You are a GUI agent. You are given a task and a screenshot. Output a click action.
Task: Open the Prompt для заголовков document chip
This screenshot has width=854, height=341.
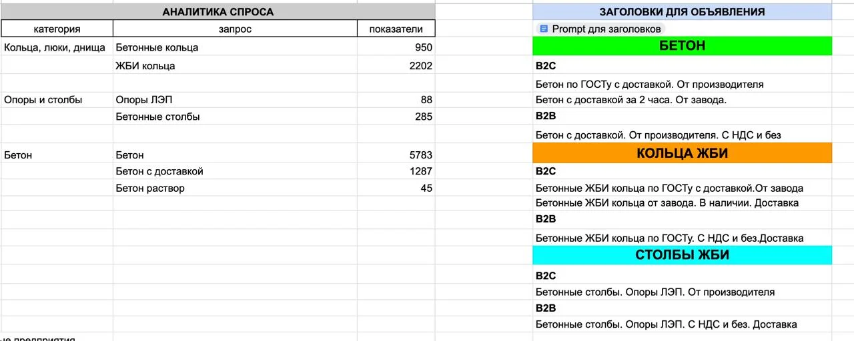coord(600,29)
